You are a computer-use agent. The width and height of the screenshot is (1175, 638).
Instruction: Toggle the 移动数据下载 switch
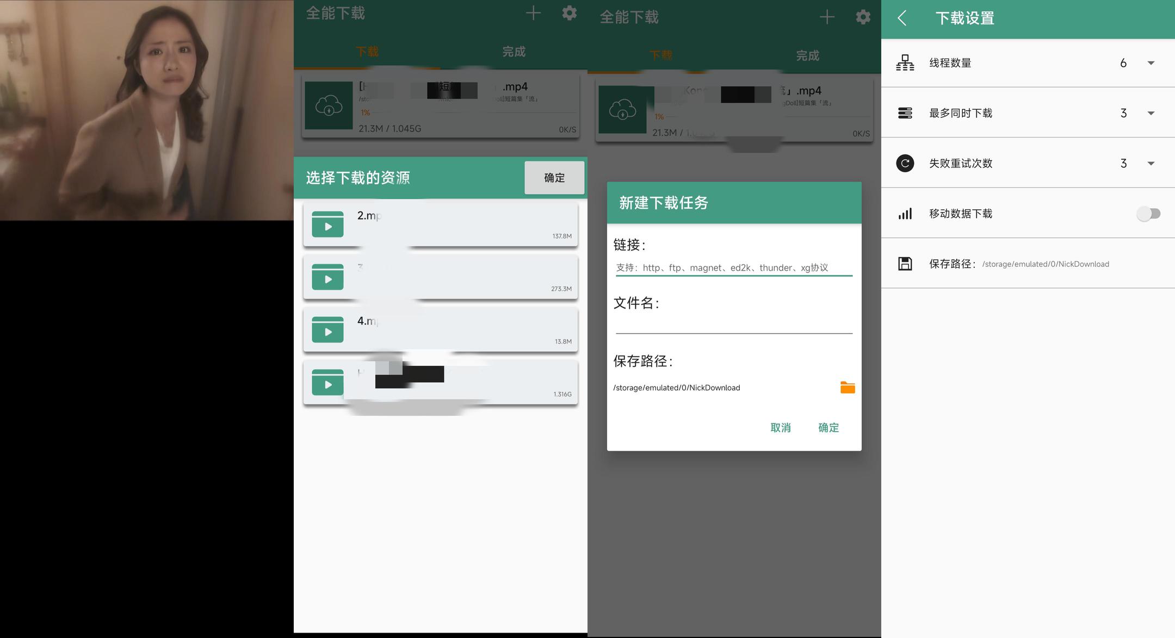coord(1148,214)
